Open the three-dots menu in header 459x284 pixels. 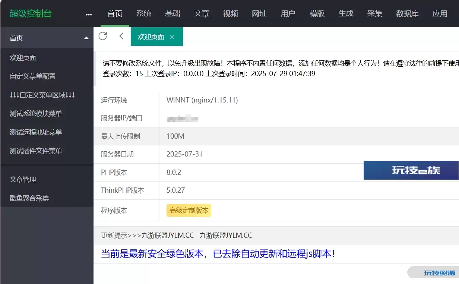[89, 15]
